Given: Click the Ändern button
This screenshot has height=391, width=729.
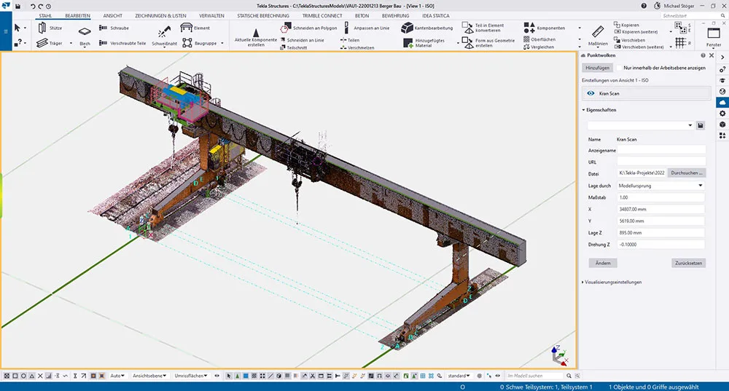Looking at the screenshot, I should click(603, 263).
